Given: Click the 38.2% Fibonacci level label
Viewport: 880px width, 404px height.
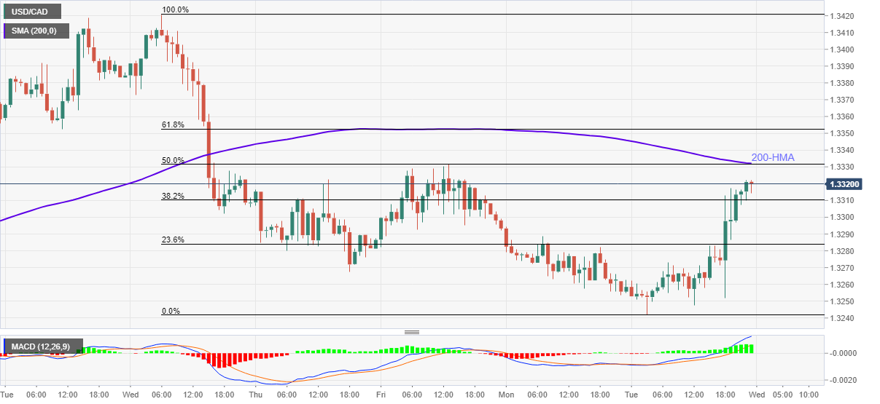Looking at the screenshot, I should click(173, 196).
